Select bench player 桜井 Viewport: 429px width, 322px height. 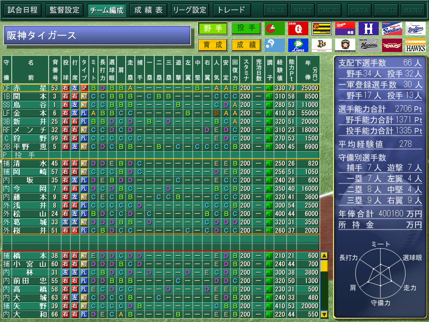pos(161,230)
